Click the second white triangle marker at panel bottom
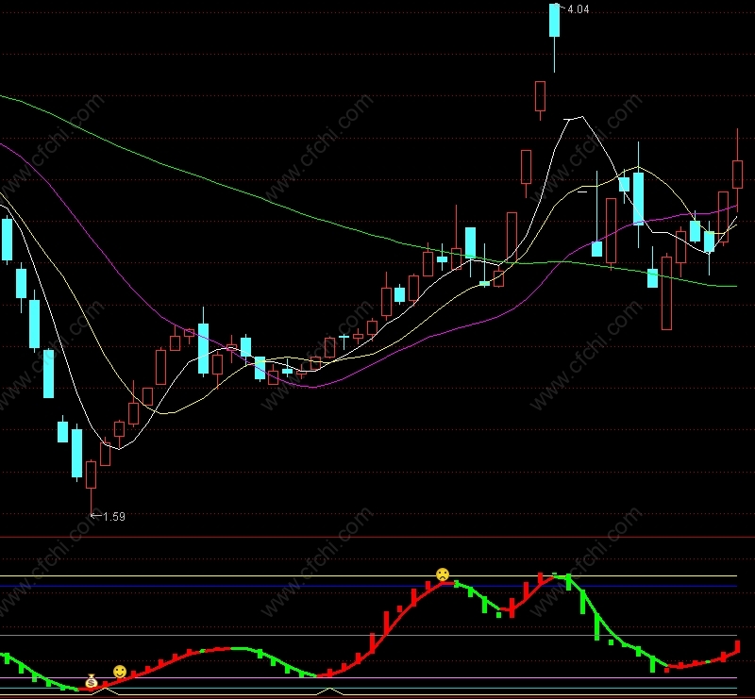755x699 pixels. [329, 691]
